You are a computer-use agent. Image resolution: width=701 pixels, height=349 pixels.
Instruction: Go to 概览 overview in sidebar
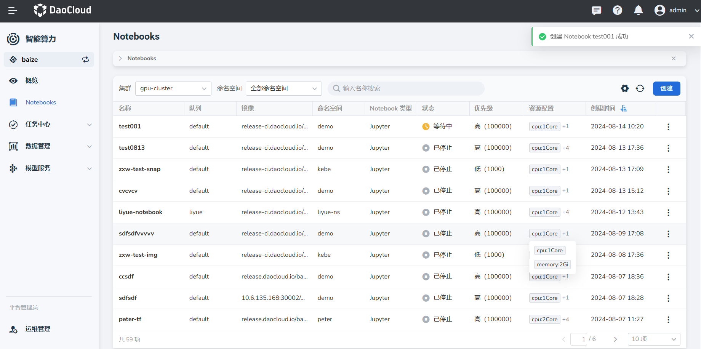32,81
